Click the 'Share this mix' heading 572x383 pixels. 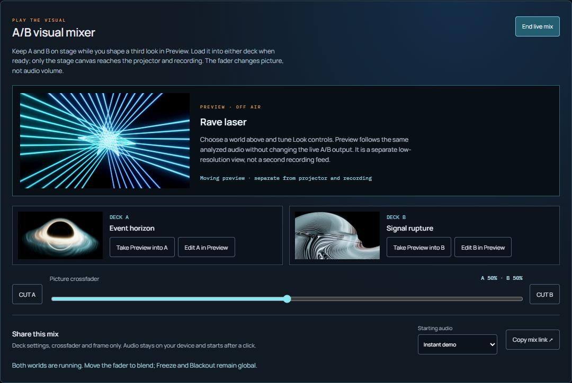point(35,334)
